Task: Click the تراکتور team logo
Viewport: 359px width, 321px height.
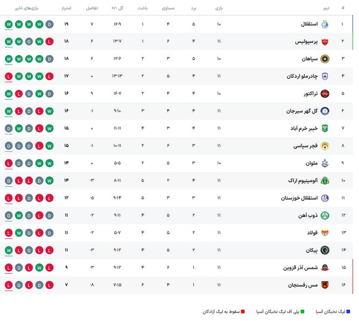Action: click(x=325, y=94)
